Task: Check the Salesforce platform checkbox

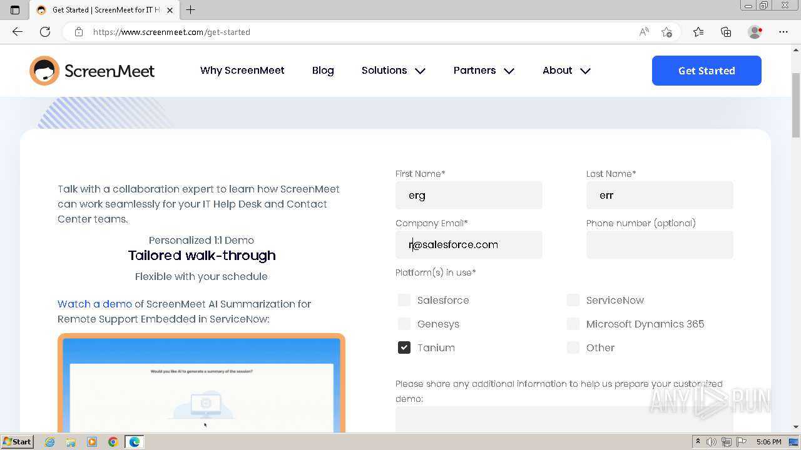Action: pos(404,300)
